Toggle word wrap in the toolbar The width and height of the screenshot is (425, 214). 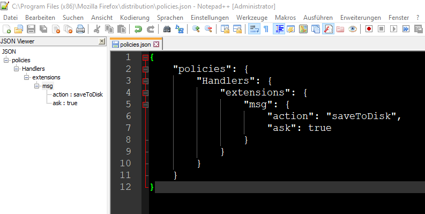click(x=254, y=29)
